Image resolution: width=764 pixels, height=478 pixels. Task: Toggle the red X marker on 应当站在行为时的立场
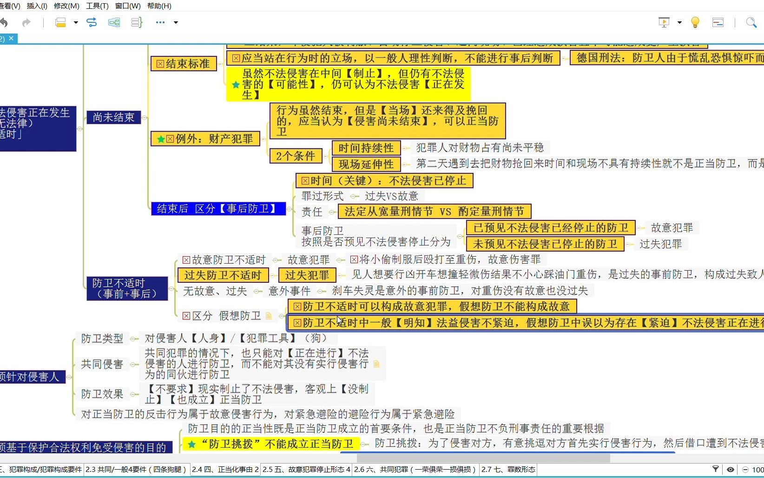(x=236, y=58)
